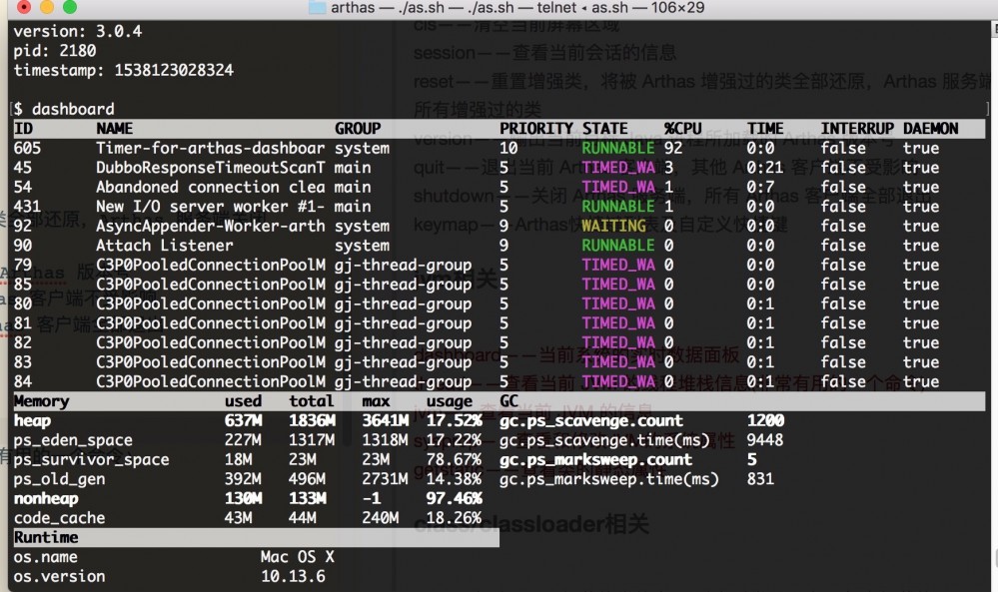Click thread ID 431

pyautogui.click(x=27, y=207)
